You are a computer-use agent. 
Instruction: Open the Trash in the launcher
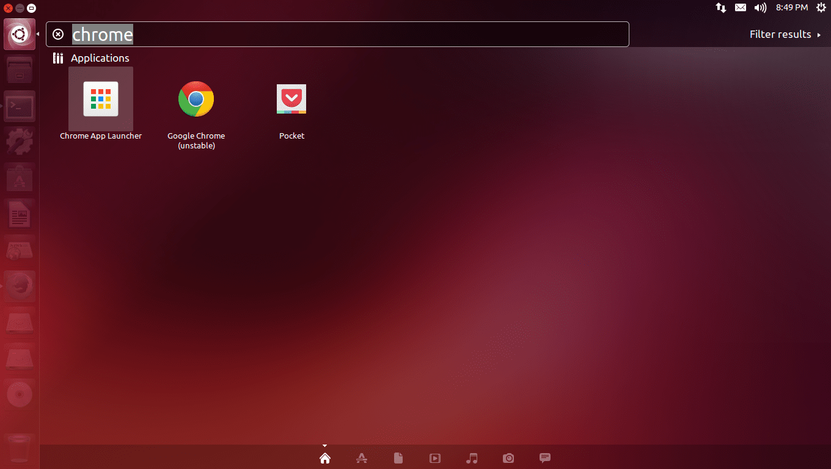20,448
